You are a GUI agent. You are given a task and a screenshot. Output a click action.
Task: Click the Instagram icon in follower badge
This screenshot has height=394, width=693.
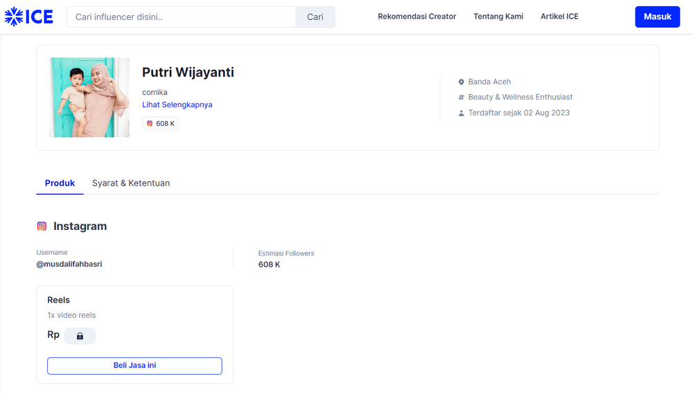tap(150, 124)
